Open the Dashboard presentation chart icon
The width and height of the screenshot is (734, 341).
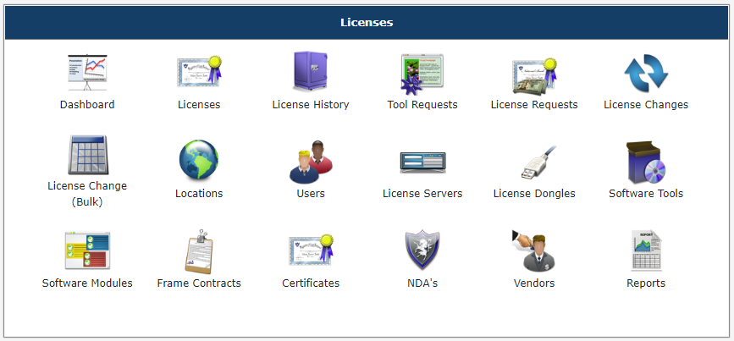87,73
